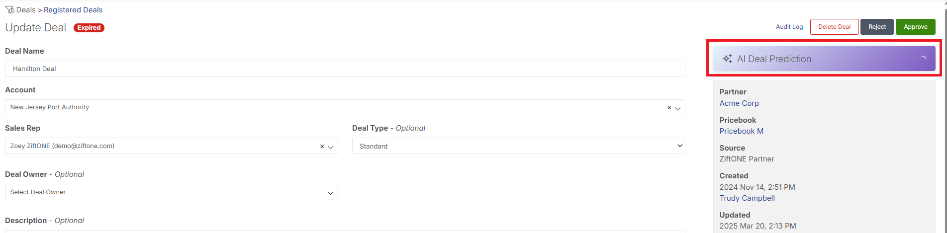Approve the Hamilton Deal

click(915, 27)
